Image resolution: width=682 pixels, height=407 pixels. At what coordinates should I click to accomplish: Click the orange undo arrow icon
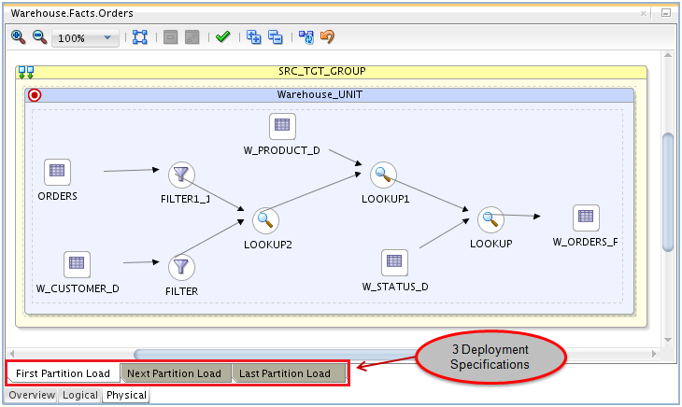pyautogui.click(x=328, y=37)
